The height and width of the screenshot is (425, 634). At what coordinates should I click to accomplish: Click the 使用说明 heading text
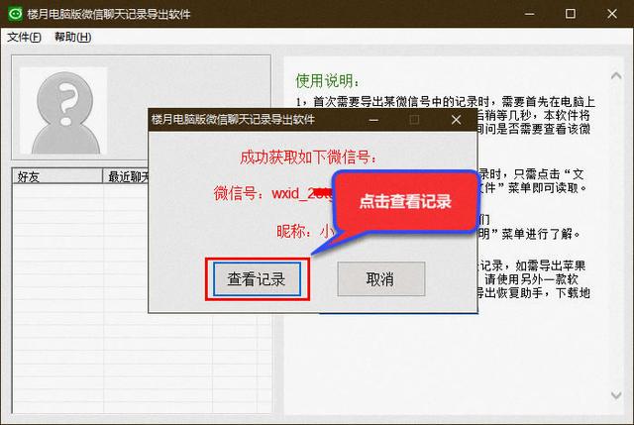327,81
